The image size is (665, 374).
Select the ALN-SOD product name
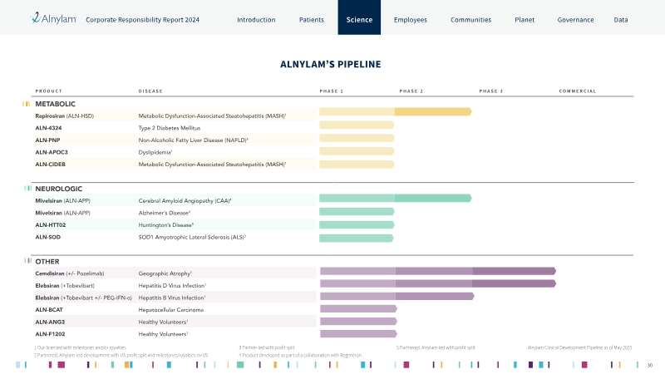(48, 237)
